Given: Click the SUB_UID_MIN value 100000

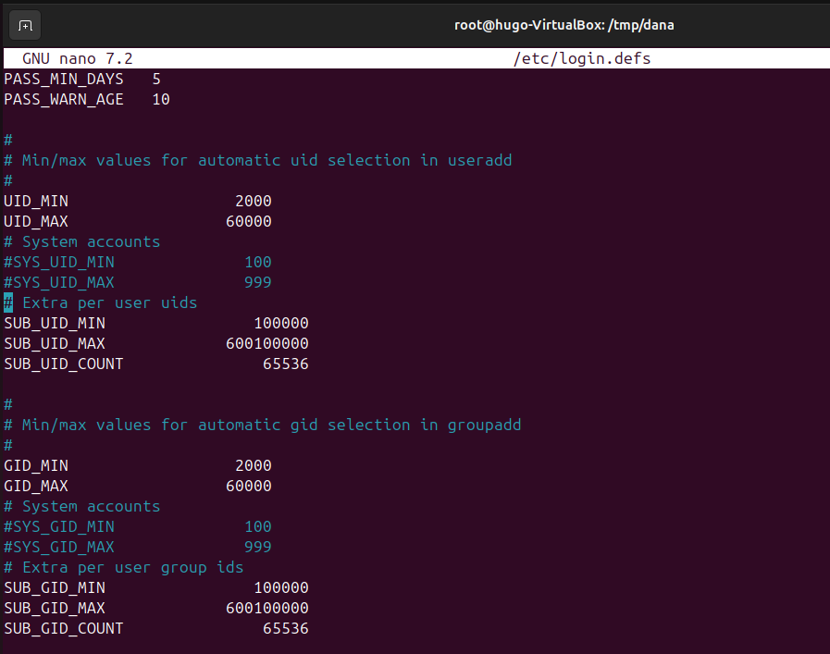Looking at the screenshot, I should tap(280, 323).
